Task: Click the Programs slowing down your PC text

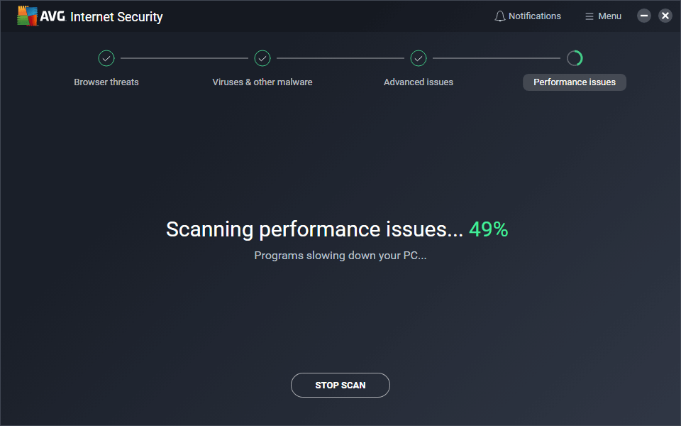Action: point(340,256)
